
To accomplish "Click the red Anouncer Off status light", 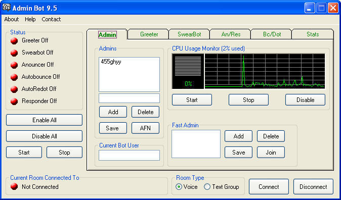I will point(14,65).
